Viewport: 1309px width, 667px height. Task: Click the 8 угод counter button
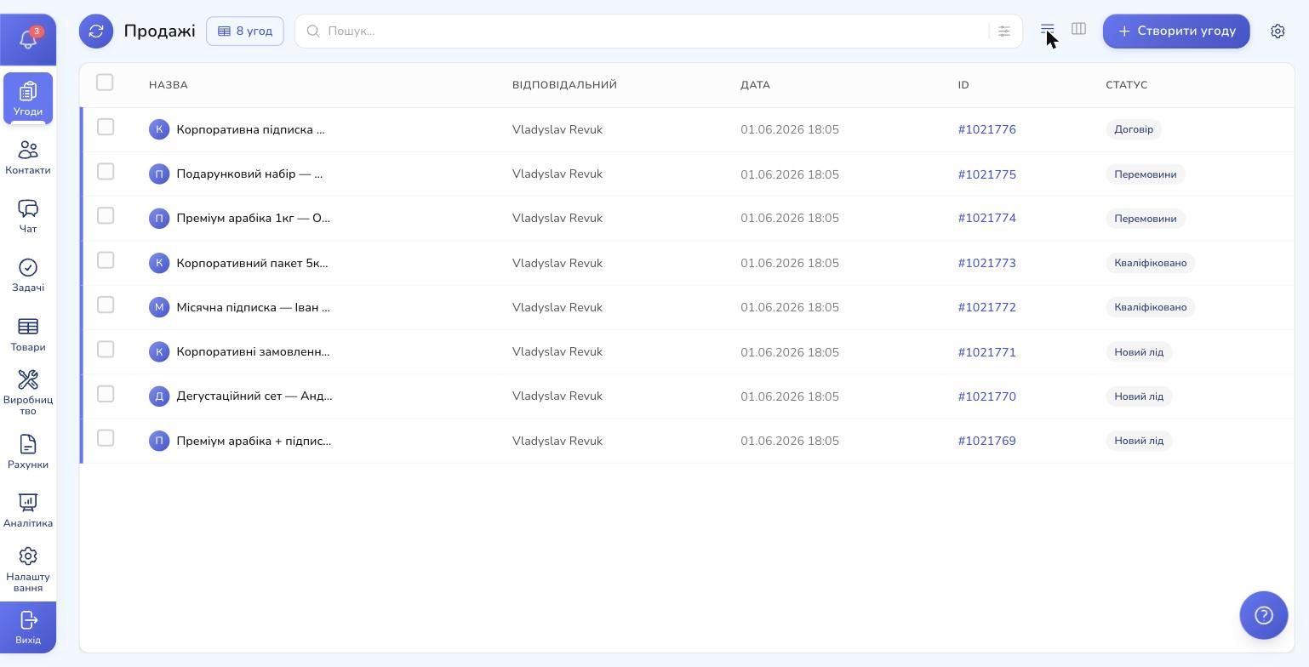point(245,31)
